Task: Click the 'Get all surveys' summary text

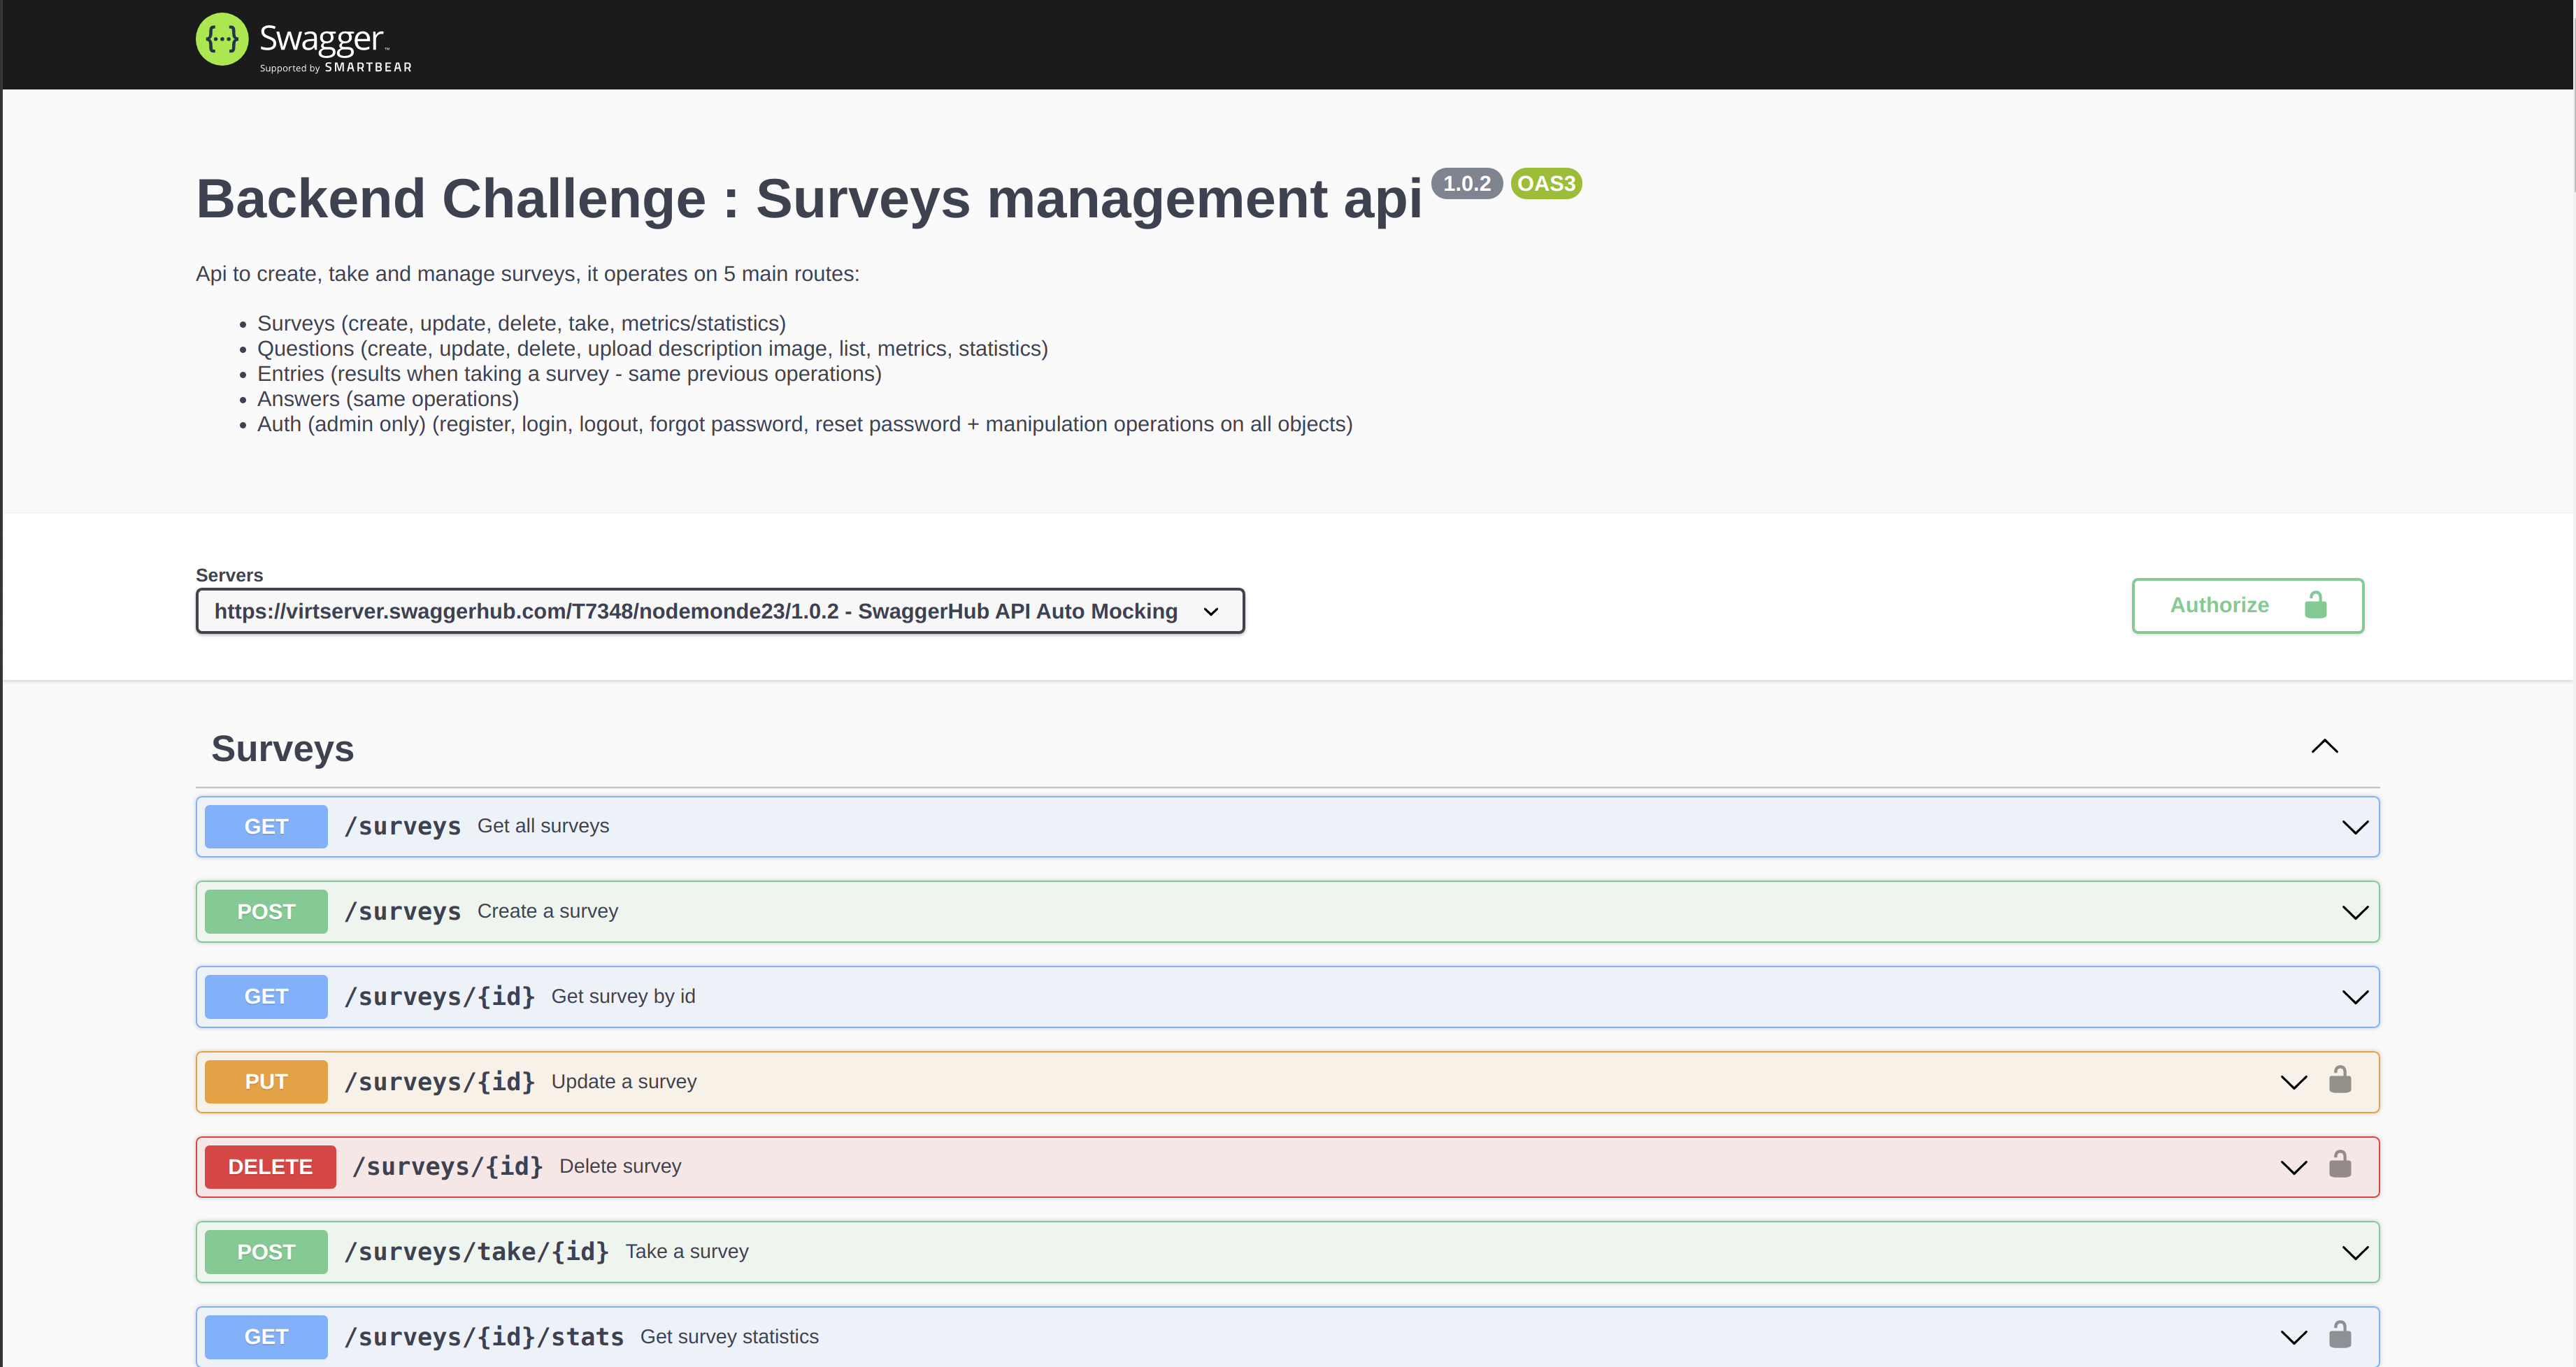Action: coord(543,825)
